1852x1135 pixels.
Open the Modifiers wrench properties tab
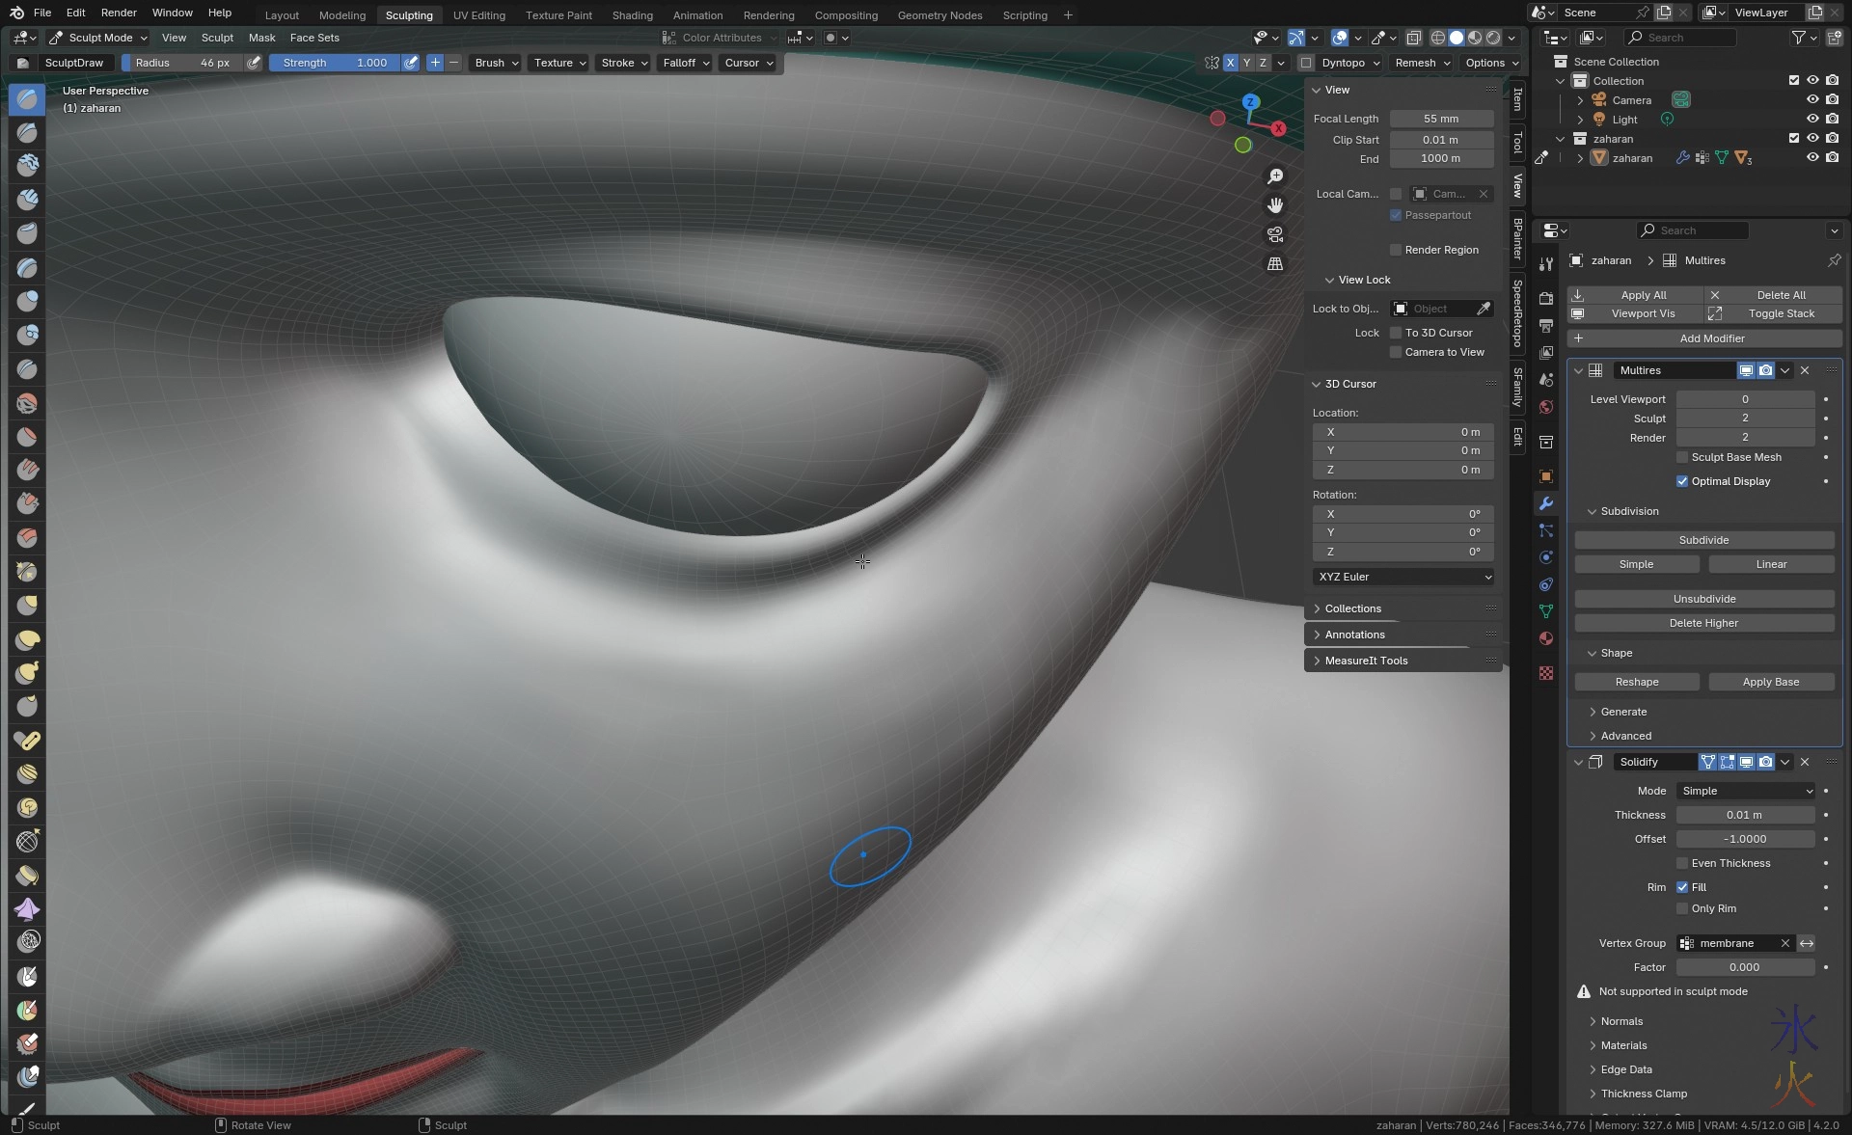(1546, 503)
